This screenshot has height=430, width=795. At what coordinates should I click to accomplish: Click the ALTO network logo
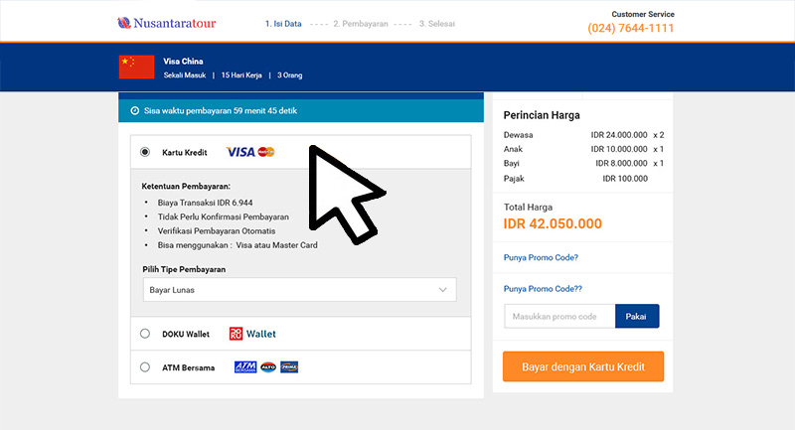[x=268, y=367]
